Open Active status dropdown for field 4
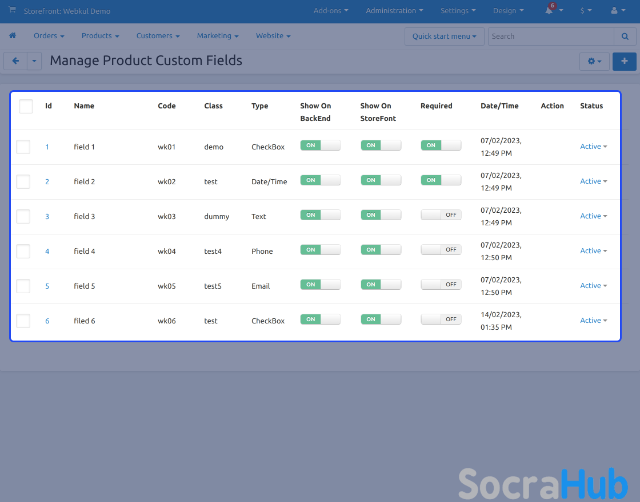 click(594, 251)
